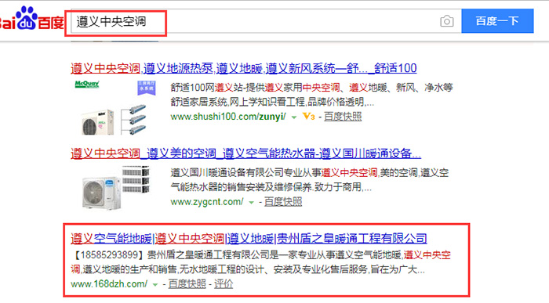Click snippet text starting 舒适100网遵义站

click(x=311, y=95)
